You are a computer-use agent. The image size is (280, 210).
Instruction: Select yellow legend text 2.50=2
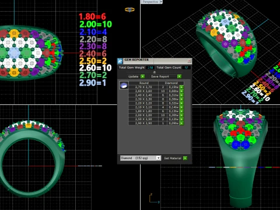(93, 61)
